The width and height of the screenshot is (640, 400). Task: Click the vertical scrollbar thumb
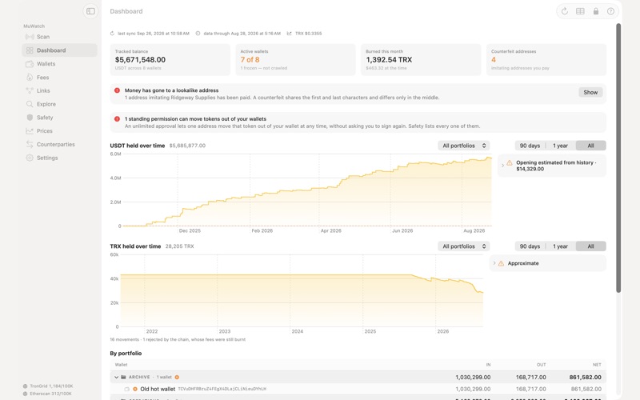(618, 158)
